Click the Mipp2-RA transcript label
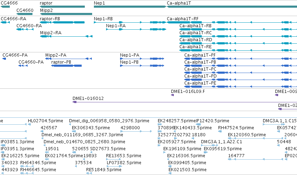Image resolution: width=297 pixels, height=175 pixels. coord(51,33)
